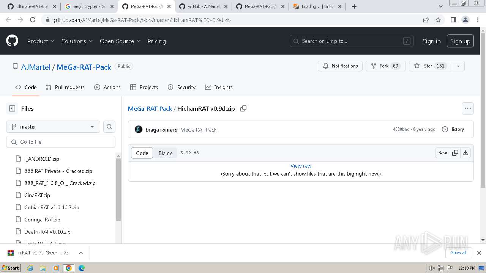The image size is (486, 273).
Task: Open Microsoft Edge taskbar icon
Action: [x=81, y=268]
